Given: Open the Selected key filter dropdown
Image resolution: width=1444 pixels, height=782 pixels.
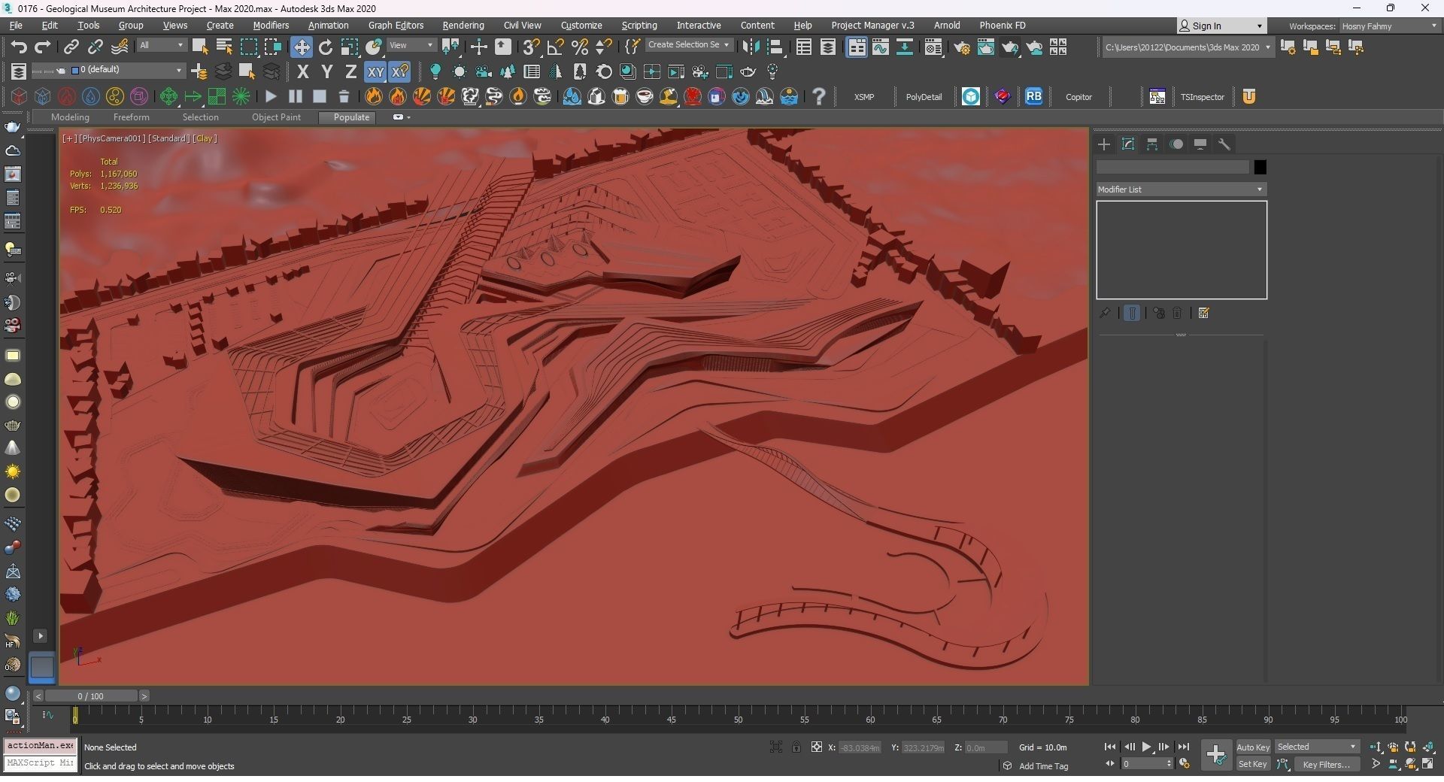Looking at the screenshot, I should coord(1317,747).
